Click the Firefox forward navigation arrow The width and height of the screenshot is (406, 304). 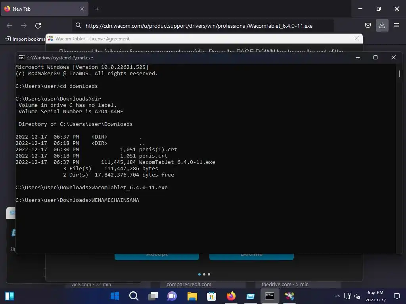click(24, 26)
